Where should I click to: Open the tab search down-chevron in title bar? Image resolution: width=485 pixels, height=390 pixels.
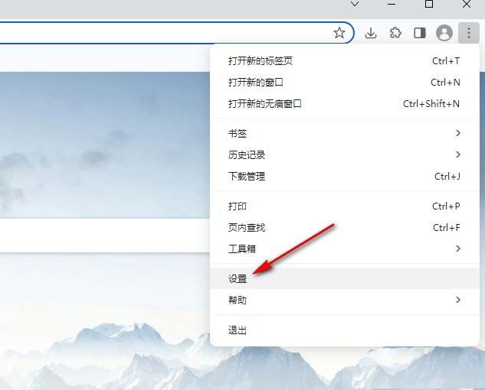(355, 4)
